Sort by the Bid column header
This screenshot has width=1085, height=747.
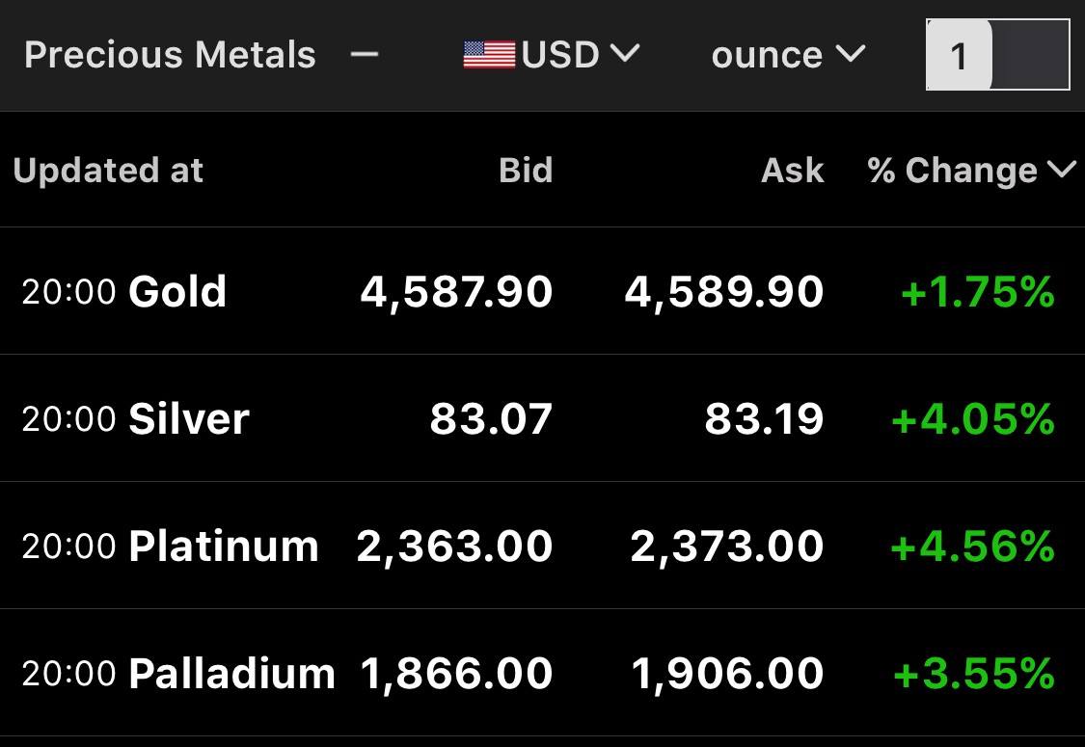[526, 171]
